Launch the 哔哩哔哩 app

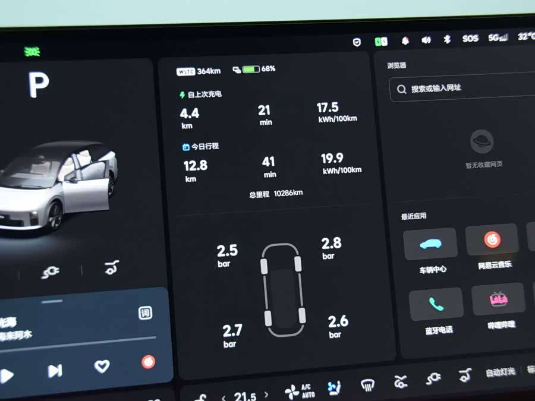[x=498, y=299]
